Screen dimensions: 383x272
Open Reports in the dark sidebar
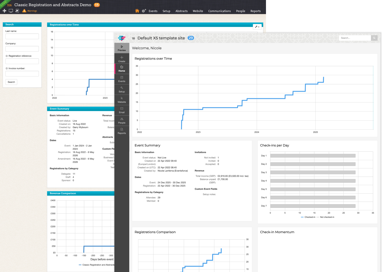[x=122, y=131]
